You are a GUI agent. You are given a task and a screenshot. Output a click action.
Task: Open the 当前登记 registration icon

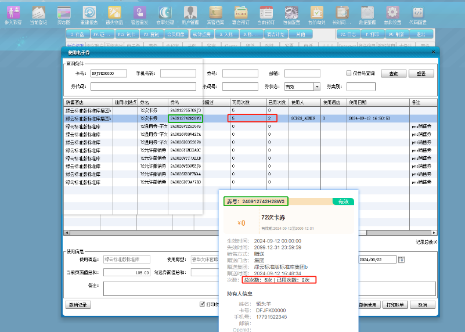tap(38, 16)
